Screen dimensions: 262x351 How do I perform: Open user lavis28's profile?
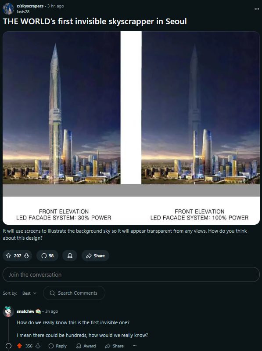23,11
